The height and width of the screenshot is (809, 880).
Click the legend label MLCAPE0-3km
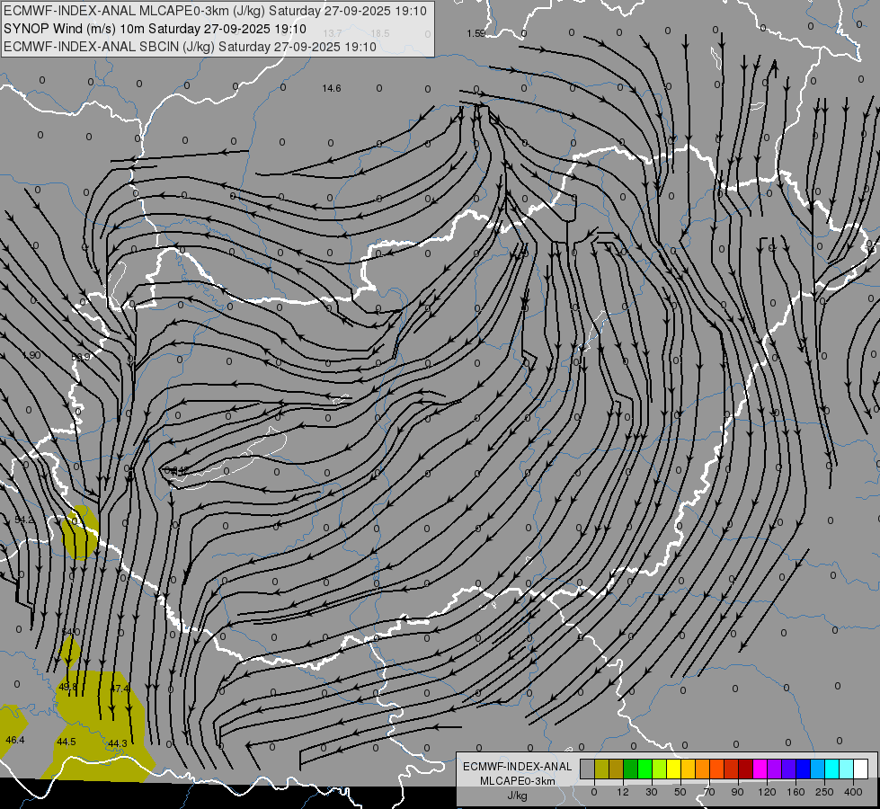517,781
